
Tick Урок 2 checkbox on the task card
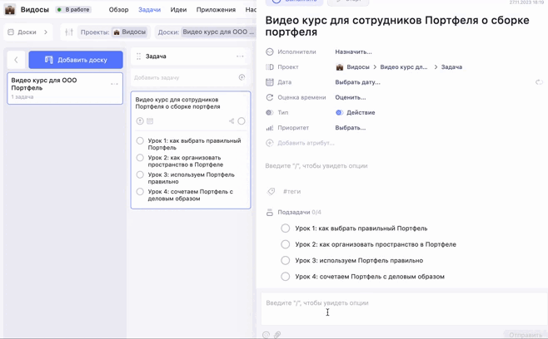140,158
